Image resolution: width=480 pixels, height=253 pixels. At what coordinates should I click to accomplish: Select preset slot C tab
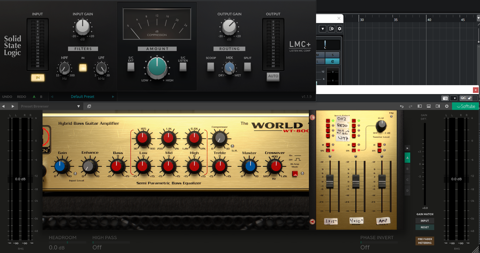pos(408,180)
